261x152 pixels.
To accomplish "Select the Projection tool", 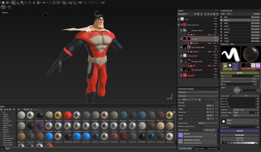I will pyautogui.click(x=21, y=3).
